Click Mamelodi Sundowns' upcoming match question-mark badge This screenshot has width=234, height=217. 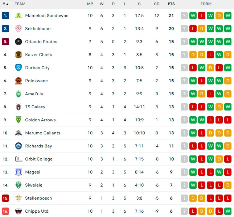(x=184, y=16)
